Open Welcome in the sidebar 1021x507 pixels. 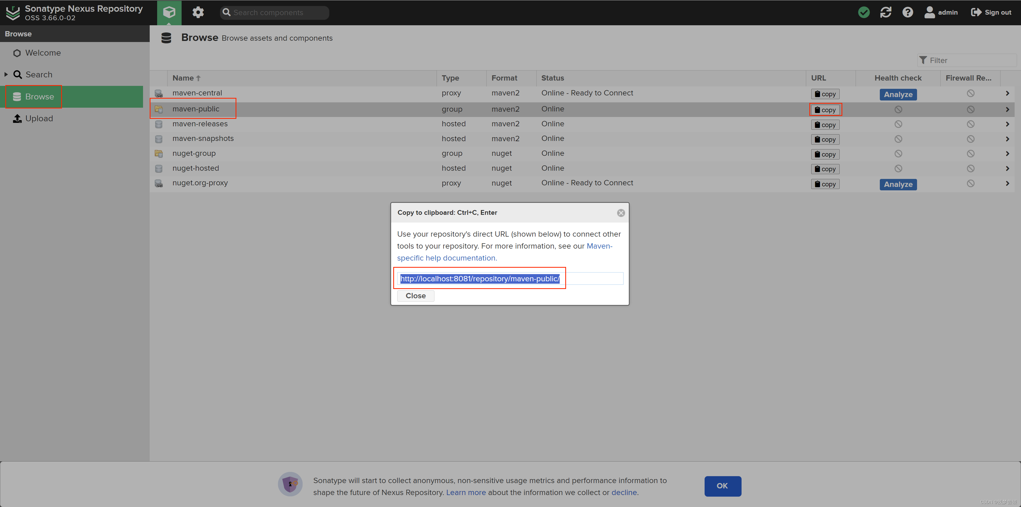pos(43,53)
